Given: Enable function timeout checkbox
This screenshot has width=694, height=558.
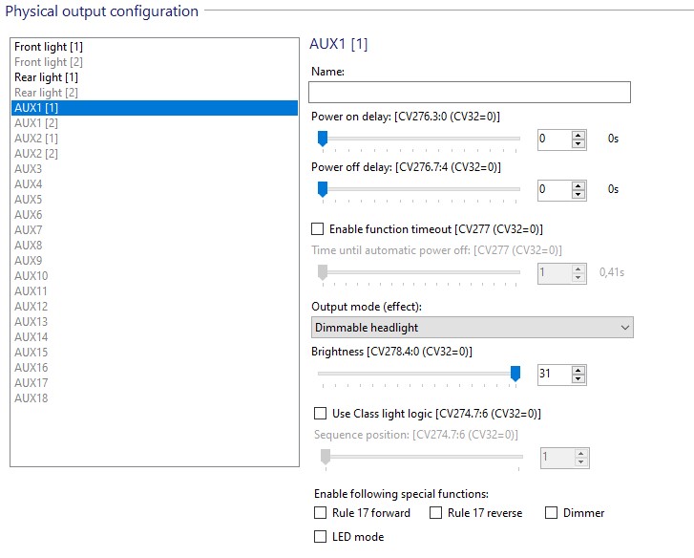Looking at the screenshot, I should pyautogui.click(x=317, y=229).
